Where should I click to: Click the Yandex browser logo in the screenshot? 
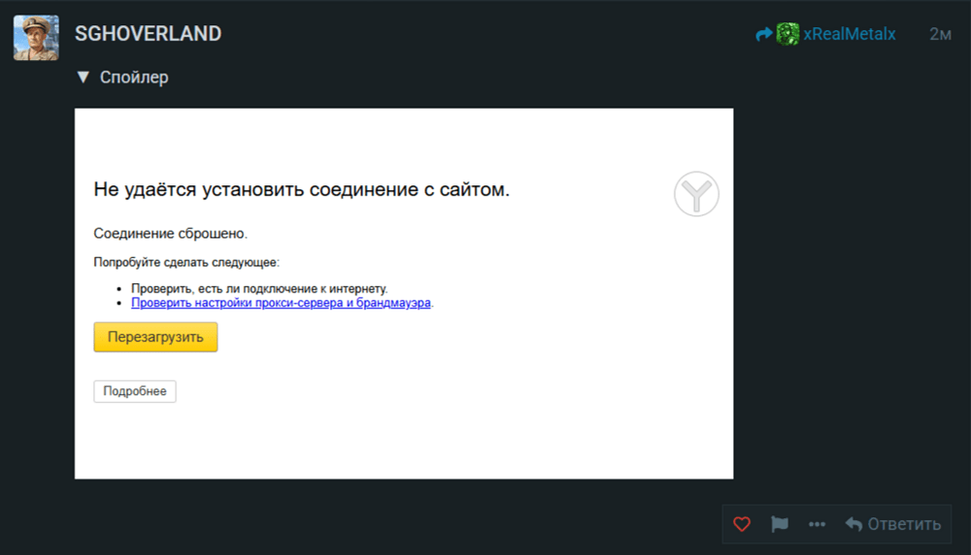tap(696, 194)
